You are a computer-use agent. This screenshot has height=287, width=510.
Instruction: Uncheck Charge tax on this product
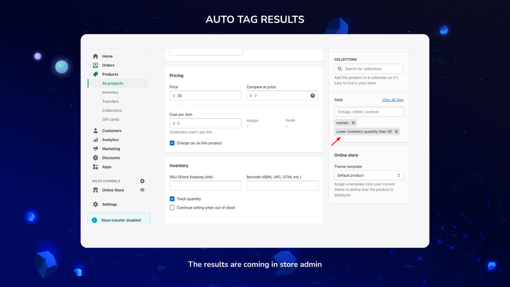tap(172, 143)
